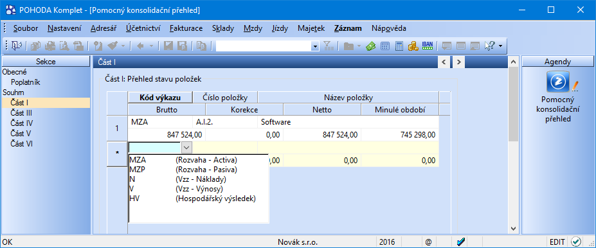Open the Mzdy menu
This screenshot has width=596, height=248.
pos(253,28)
